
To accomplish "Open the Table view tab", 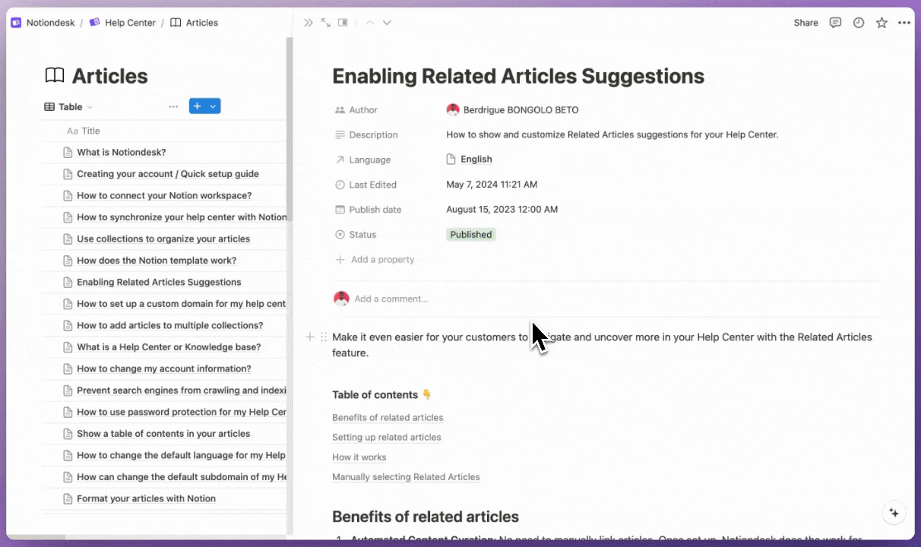I will [68, 107].
